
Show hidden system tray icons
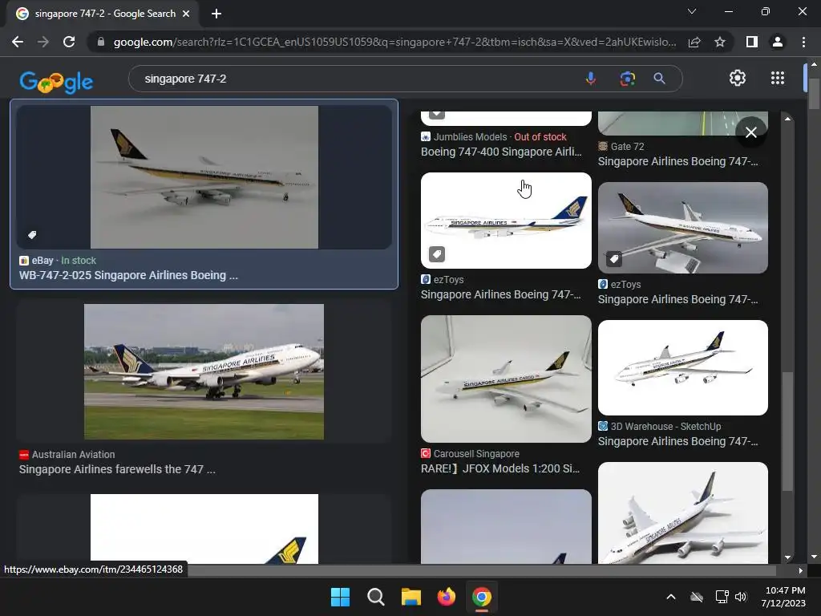click(x=671, y=597)
